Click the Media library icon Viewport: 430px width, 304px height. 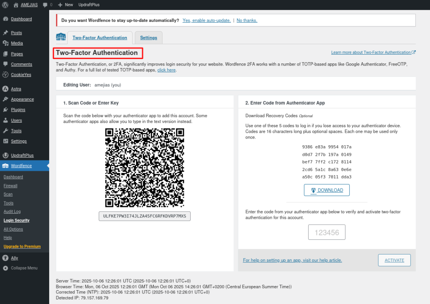[5, 43]
